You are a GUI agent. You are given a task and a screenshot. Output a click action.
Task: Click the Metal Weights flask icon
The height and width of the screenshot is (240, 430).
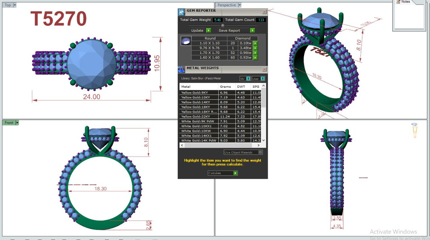[x=181, y=70]
